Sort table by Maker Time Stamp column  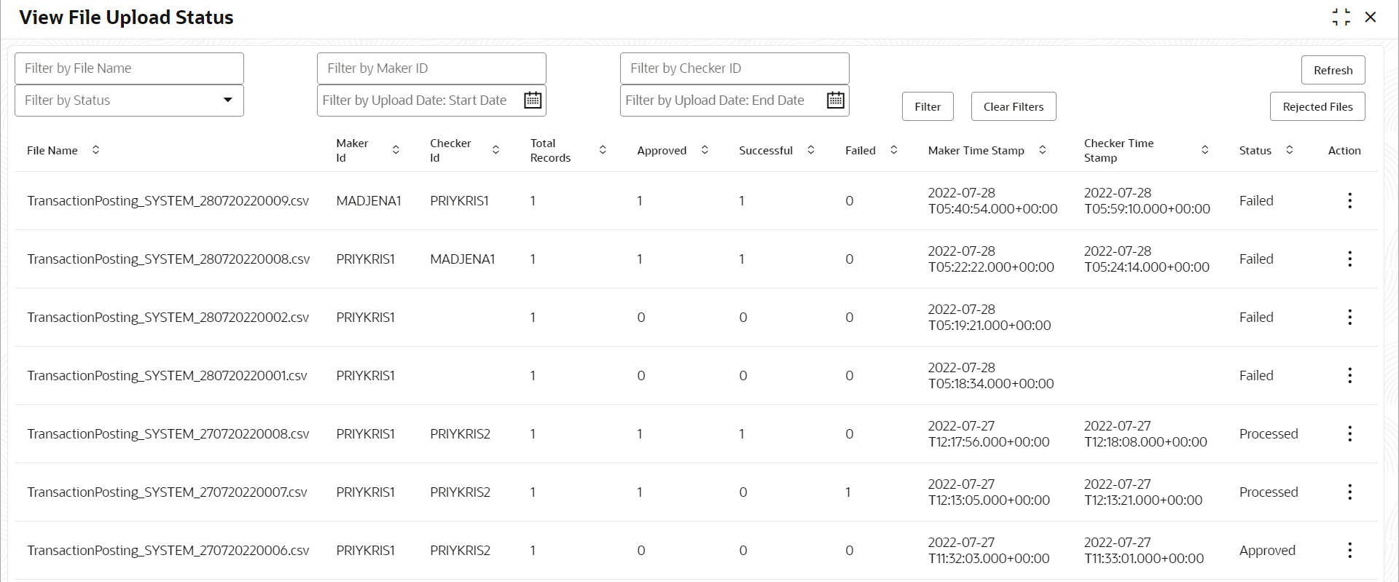point(1042,150)
